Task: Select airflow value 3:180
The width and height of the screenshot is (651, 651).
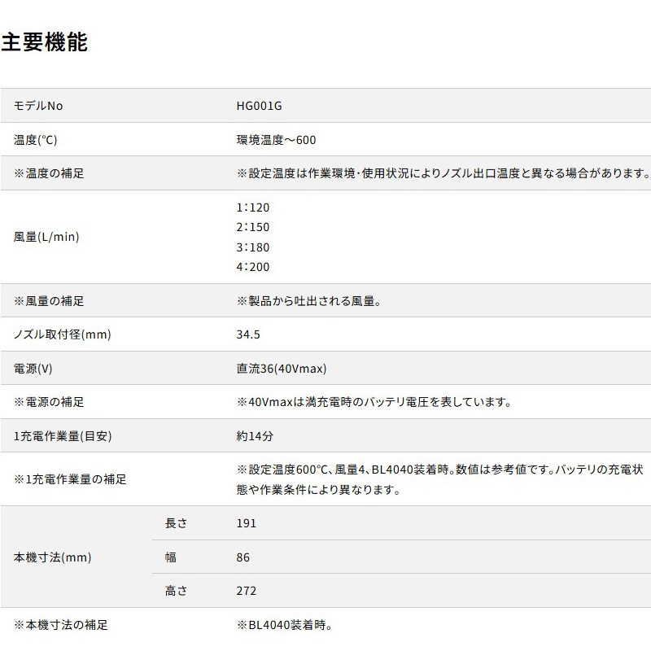Action: pyautogui.click(x=253, y=247)
